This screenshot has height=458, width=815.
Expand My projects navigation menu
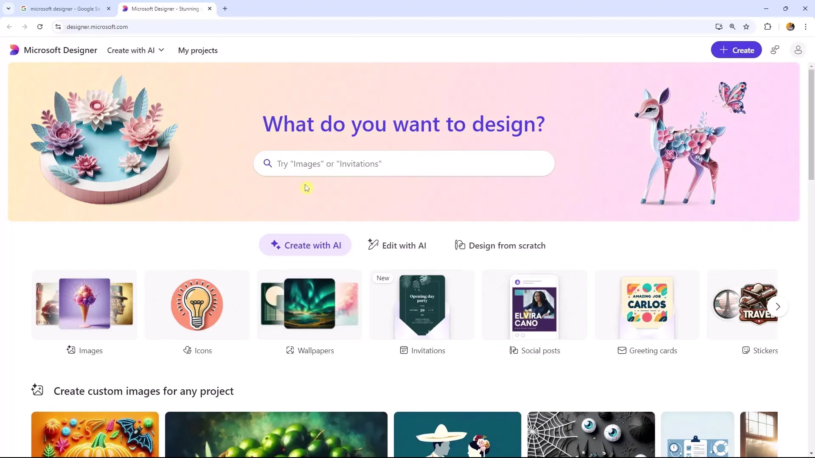[198, 50]
